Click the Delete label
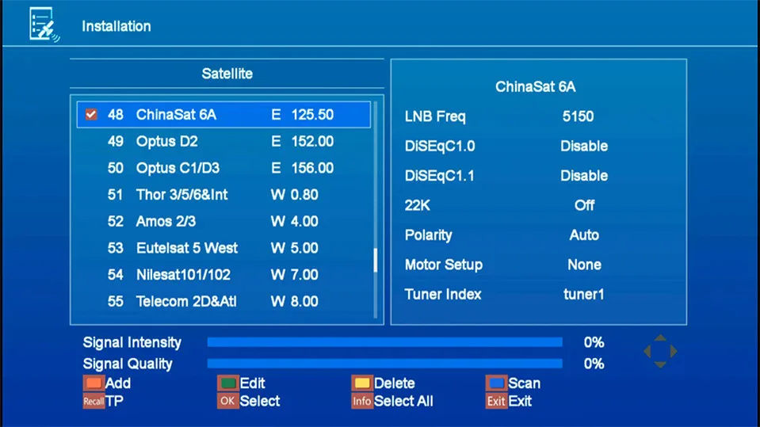Viewport: 760px width, 427px height. (x=395, y=383)
